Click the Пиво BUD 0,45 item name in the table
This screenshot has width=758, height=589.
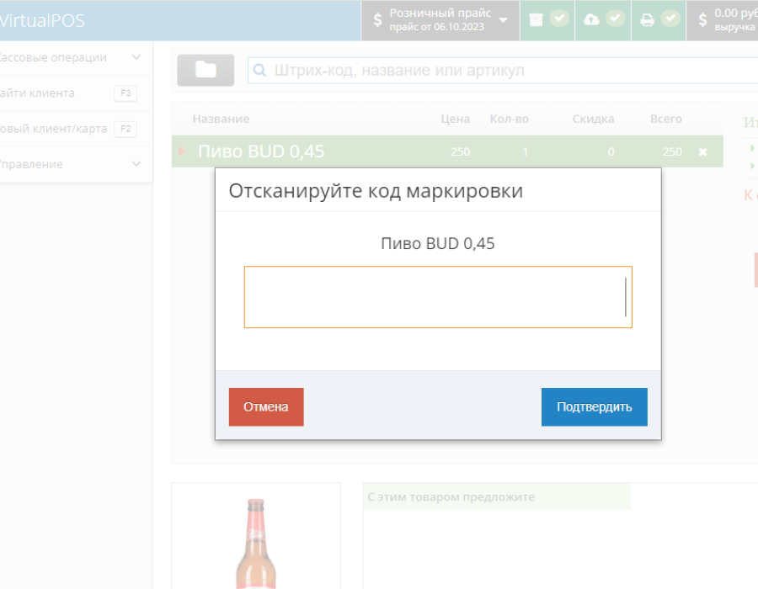[261, 151]
